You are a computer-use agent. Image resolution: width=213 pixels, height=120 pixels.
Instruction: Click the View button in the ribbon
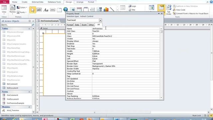[x=4, y=10]
